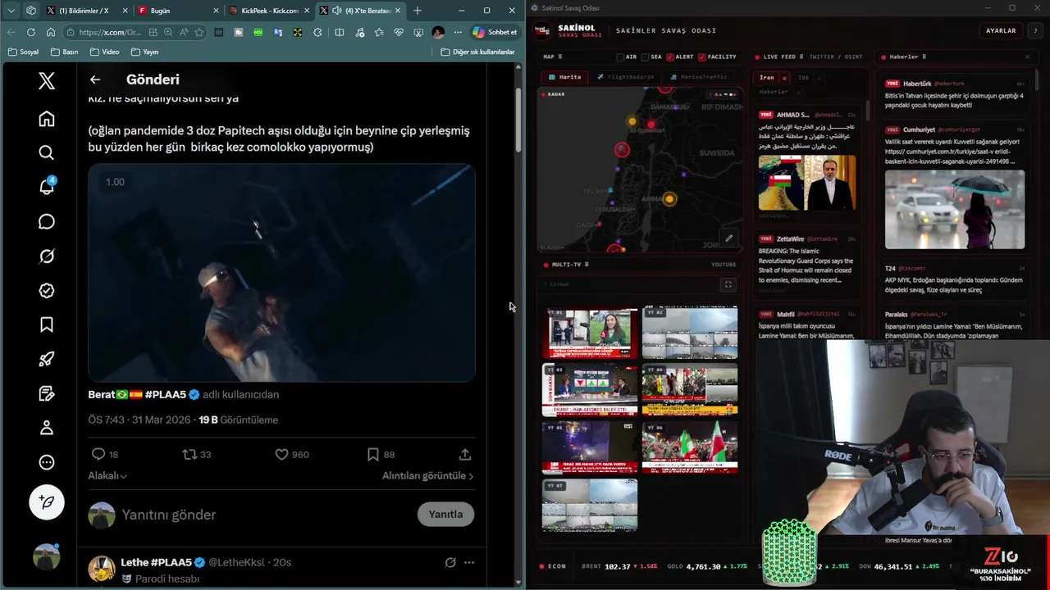Click the more options dots on Lethe's reply

(469, 562)
